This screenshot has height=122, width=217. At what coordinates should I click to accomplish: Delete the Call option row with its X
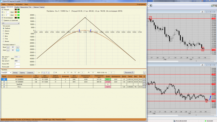click(144, 82)
